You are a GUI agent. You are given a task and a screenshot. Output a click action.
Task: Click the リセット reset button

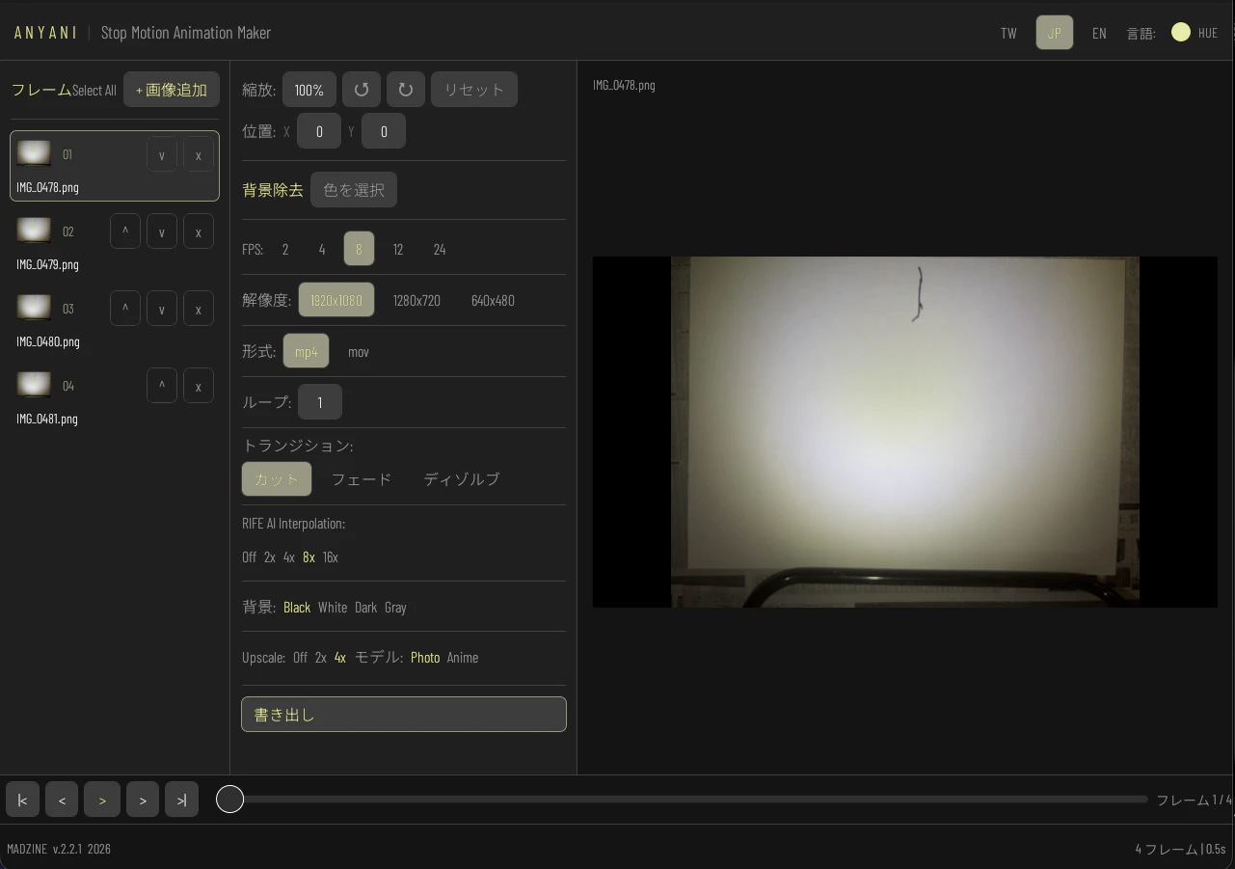tap(474, 90)
